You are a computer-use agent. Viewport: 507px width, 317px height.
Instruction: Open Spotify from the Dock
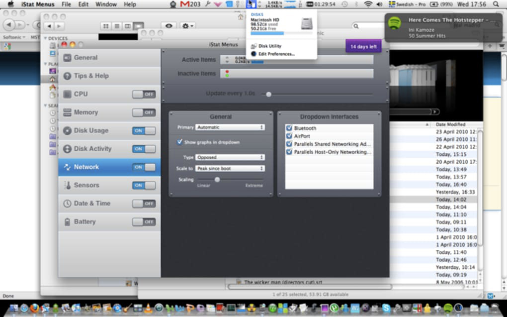coord(448,308)
